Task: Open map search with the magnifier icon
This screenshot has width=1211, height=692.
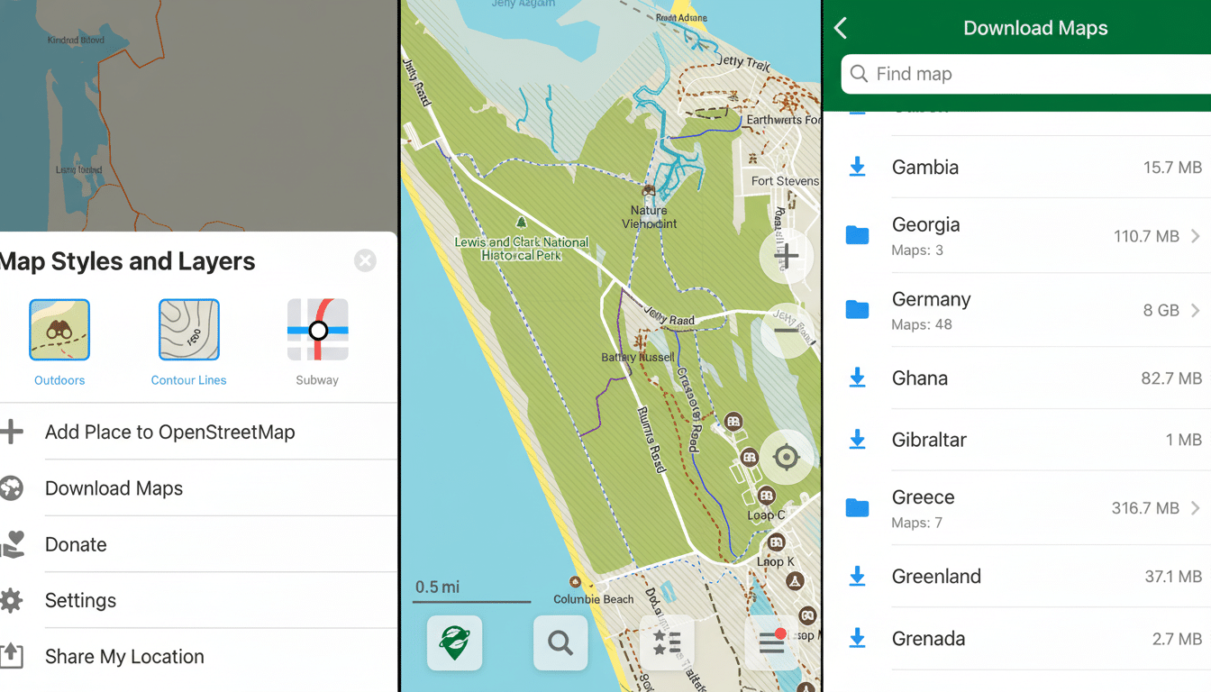Action: (560, 643)
